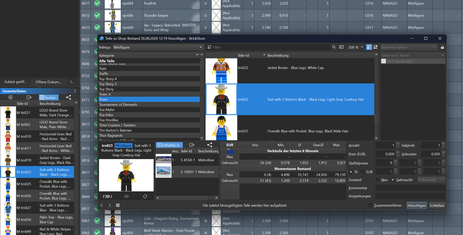Image resolution: width=463 pixels, height=235 pixels.
Task: Click the crossed-out color box in the Thunder Keeper row
Action: pyautogui.click(x=216, y=16)
